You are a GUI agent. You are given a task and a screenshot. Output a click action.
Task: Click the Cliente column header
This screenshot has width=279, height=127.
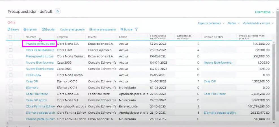click(92, 37)
